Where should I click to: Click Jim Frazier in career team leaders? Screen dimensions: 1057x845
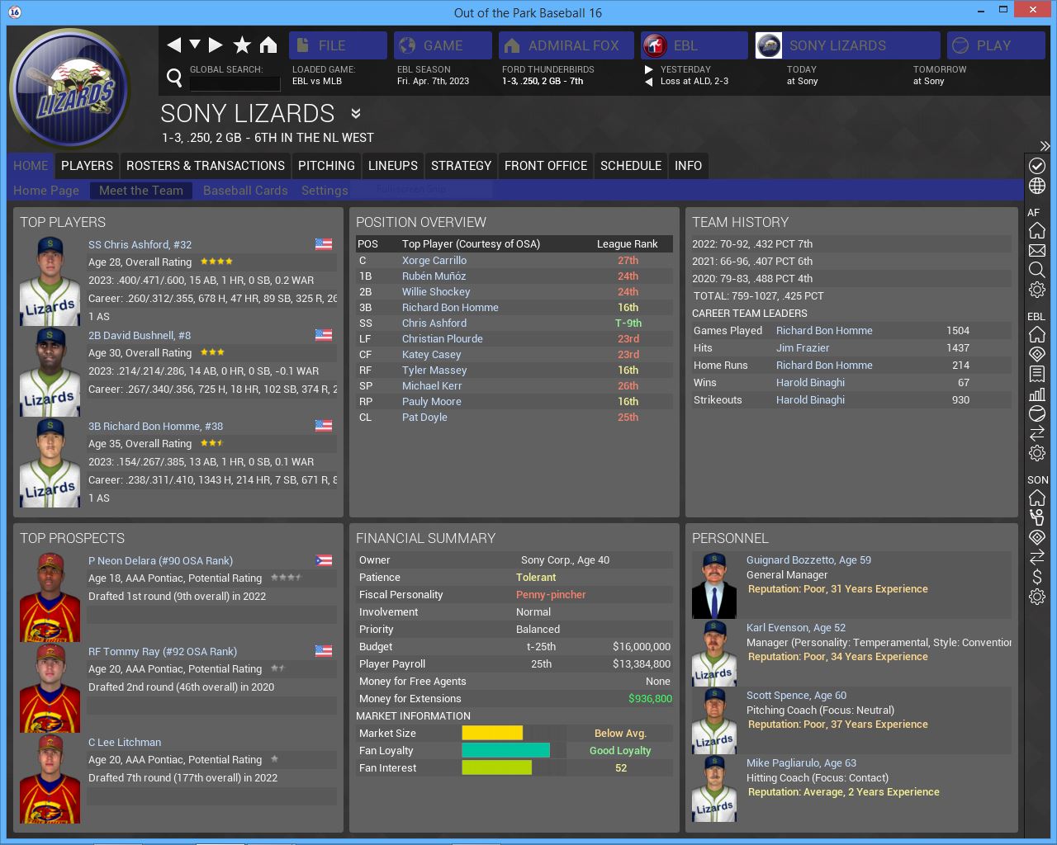803,348
